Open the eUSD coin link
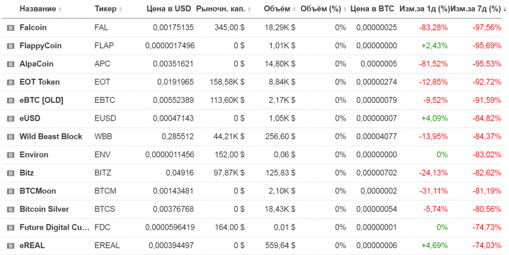509x255 pixels. point(31,119)
